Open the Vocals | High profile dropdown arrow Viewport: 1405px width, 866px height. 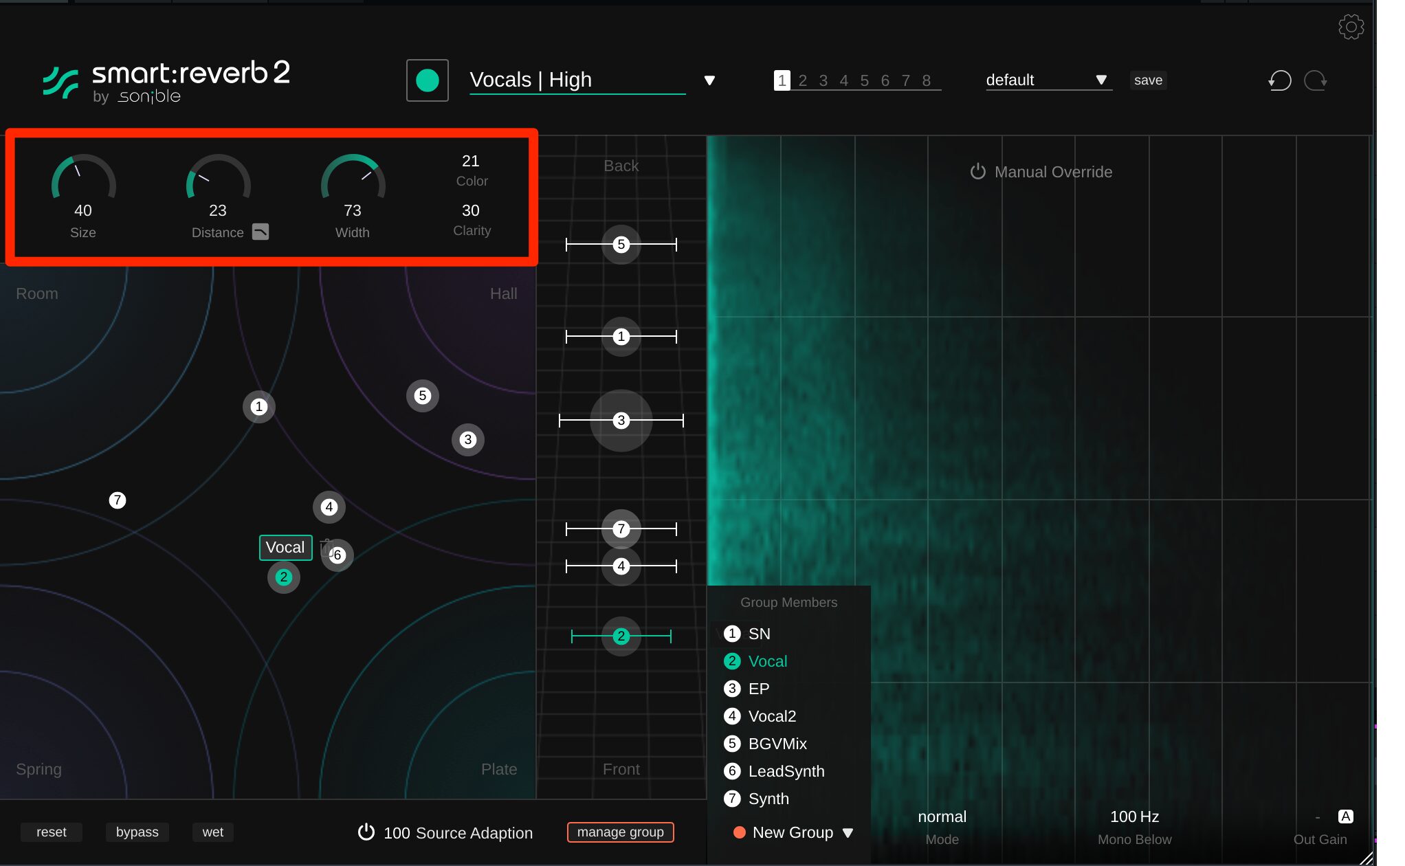point(709,80)
